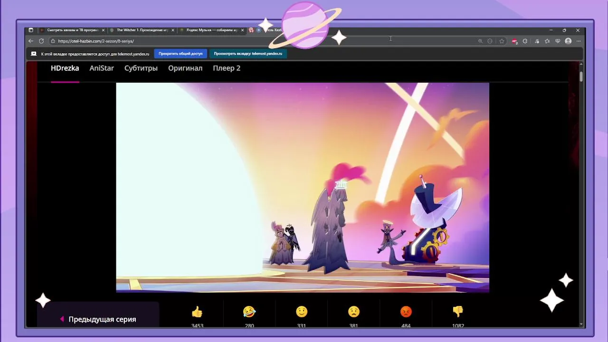Click the site info lock icon
The height and width of the screenshot is (342, 608).
(x=53, y=41)
